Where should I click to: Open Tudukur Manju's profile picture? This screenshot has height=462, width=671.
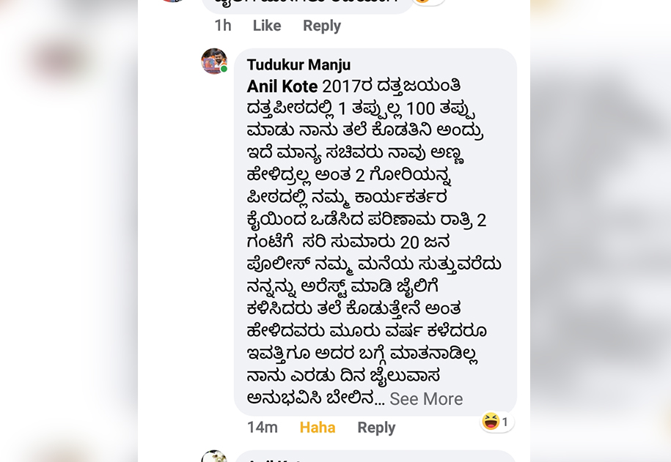click(x=214, y=61)
